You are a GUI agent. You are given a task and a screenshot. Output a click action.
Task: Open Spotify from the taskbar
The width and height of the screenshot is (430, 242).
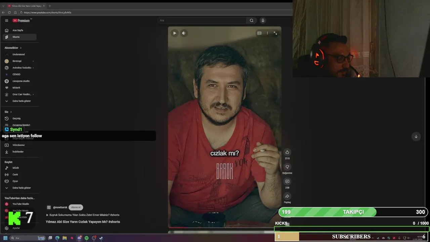[x=87, y=238]
